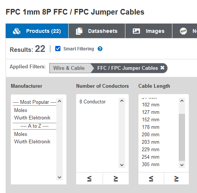Click the Products cubes icon

(x=16, y=31)
